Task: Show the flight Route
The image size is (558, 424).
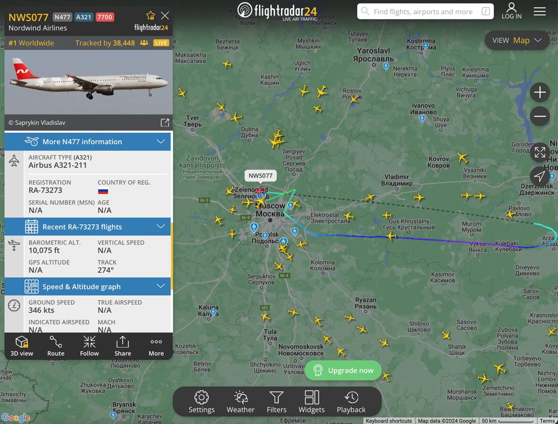Action: [x=56, y=346]
